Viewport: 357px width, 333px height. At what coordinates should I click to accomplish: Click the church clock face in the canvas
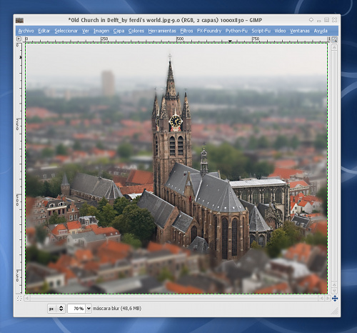(176, 121)
